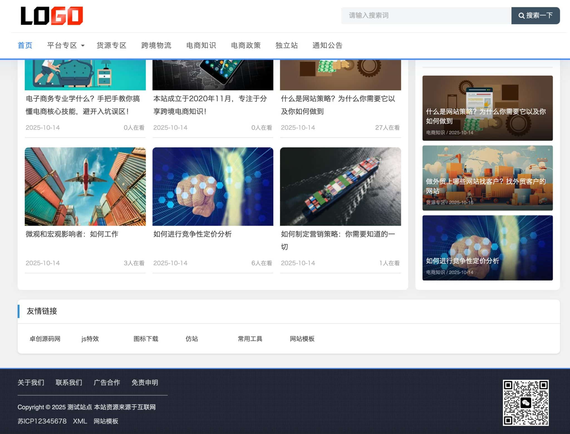Open sidebar card 如何进行竞争性定价分析
The image size is (570, 434).
pos(487,248)
